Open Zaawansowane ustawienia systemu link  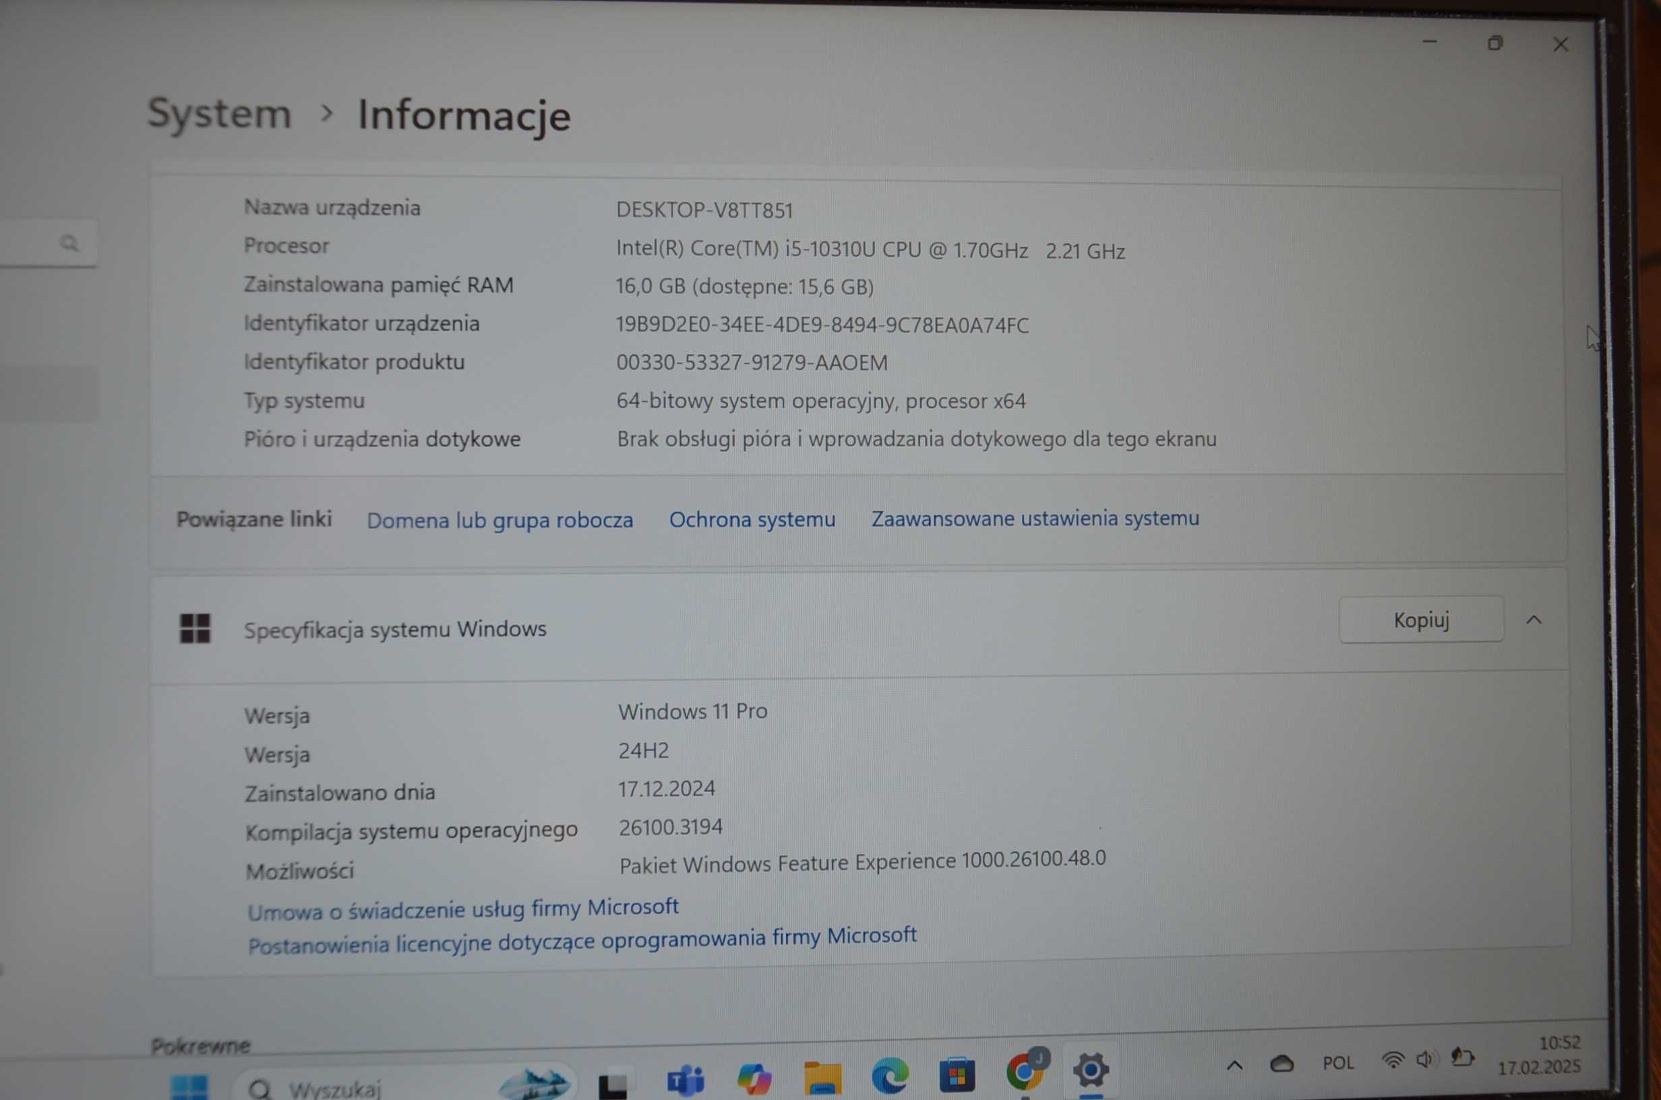[1035, 518]
